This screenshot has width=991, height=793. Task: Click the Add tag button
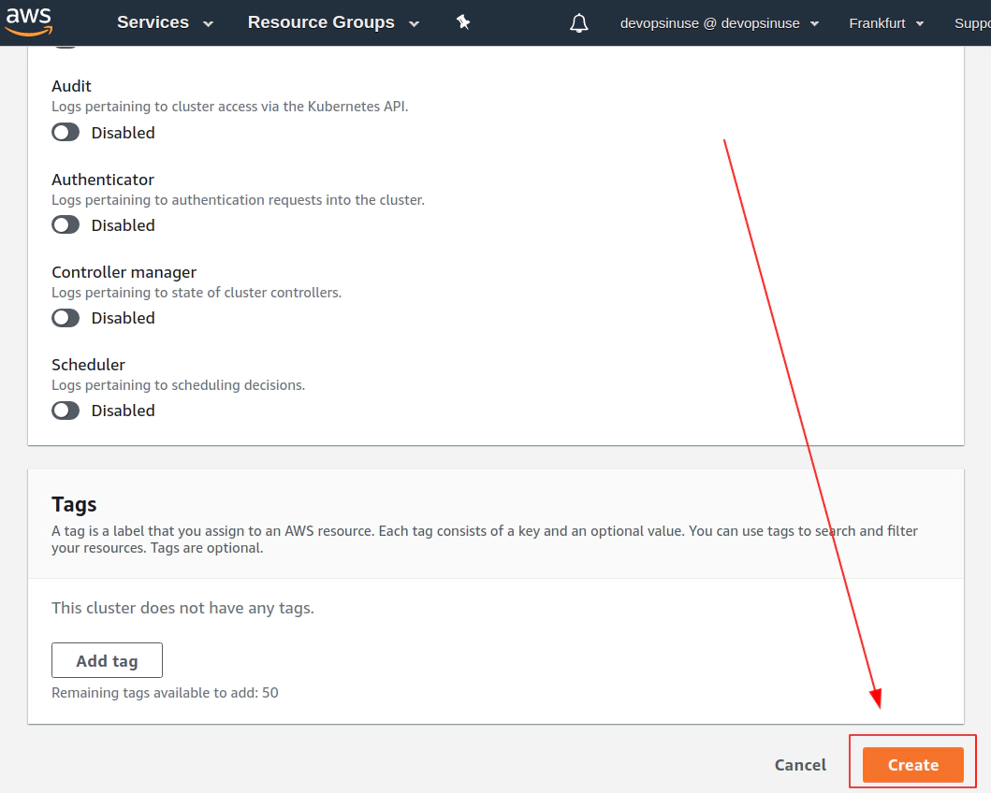107,660
